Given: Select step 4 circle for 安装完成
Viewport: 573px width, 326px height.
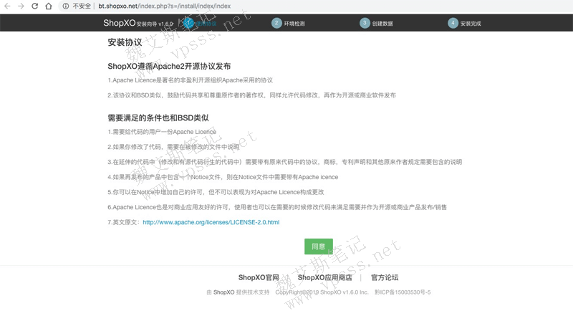Looking at the screenshot, I should click(453, 23).
